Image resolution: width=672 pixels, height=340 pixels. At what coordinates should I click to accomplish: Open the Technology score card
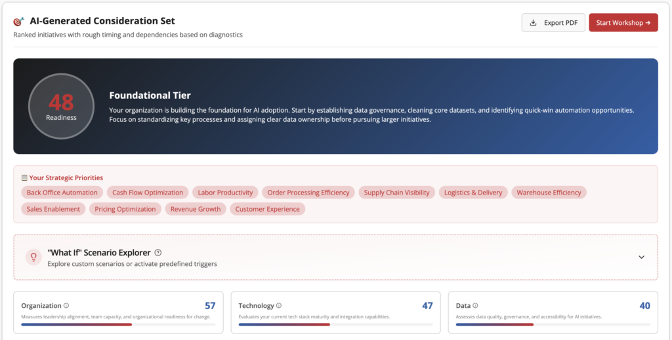[x=335, y=313]
